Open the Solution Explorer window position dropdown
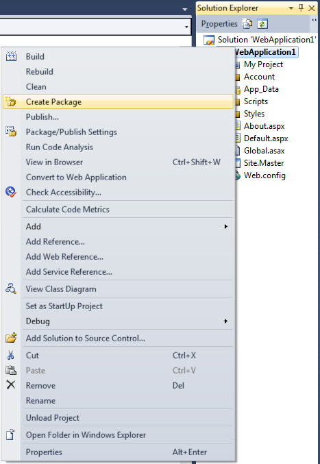This screenshot has width=320, height=464. point(291,8)
